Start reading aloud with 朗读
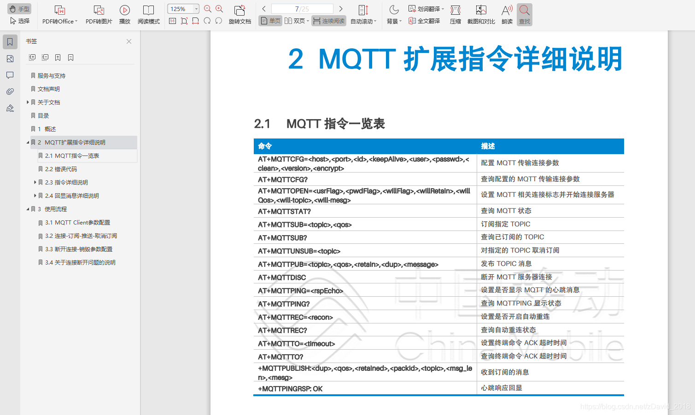695x415 pixels. pos(506,14)
